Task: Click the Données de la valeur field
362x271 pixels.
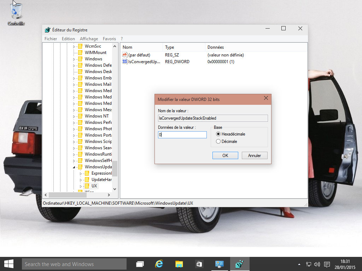Action: coord(182,135)
